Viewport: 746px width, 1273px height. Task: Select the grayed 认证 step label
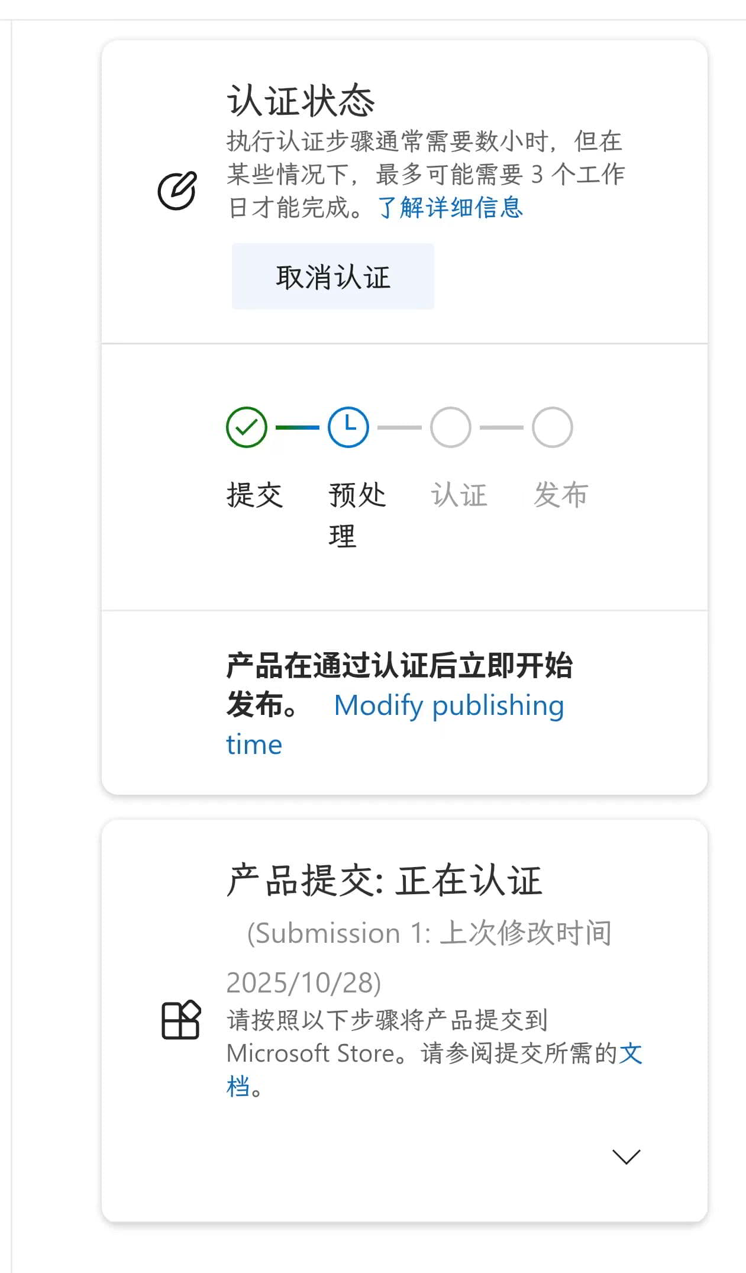459,495
